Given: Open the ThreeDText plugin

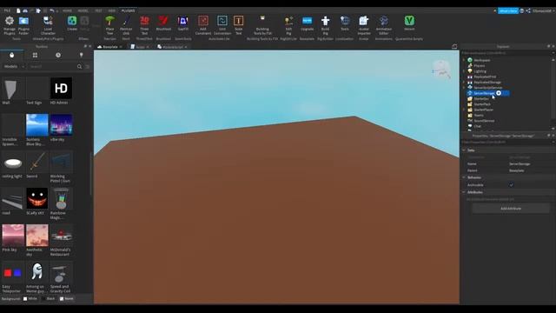Looking at the screenshot, I should point(144,25).
